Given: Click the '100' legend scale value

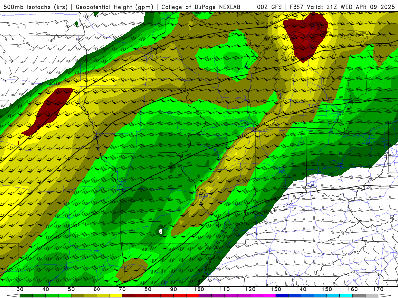Looking at the screenshot, I should click(199, 289).
